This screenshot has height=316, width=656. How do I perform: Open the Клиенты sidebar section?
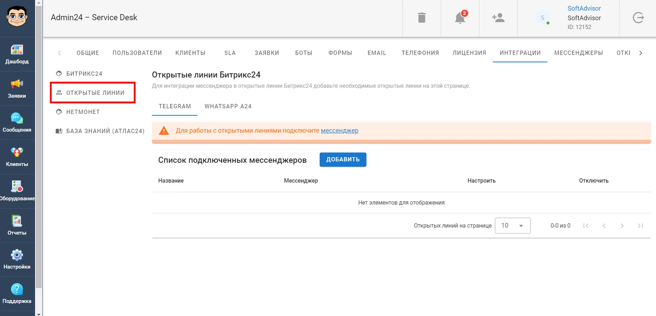pyautogui.click(x=17, y=157)
